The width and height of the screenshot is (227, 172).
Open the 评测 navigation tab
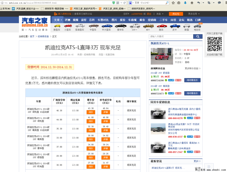[x=67, y=20]
